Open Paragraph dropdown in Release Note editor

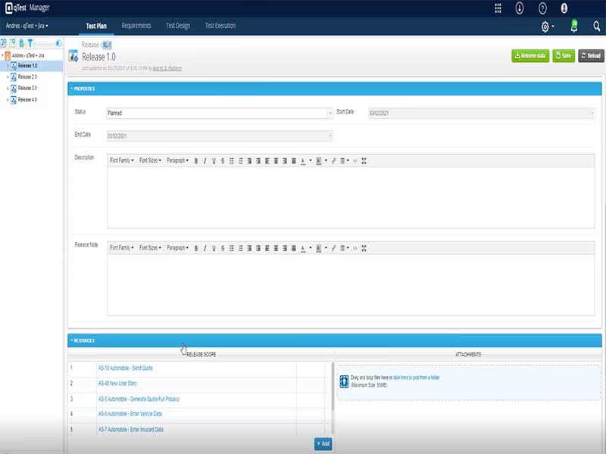[177, 248]
